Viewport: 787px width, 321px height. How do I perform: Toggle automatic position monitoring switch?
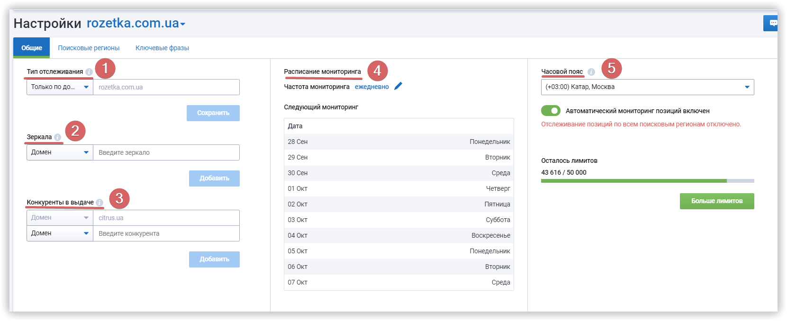[551, 110]
